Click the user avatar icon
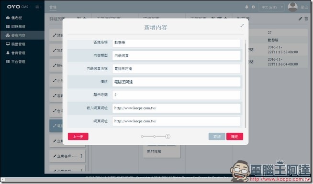313x184 pixels. (x=292, y=7)
